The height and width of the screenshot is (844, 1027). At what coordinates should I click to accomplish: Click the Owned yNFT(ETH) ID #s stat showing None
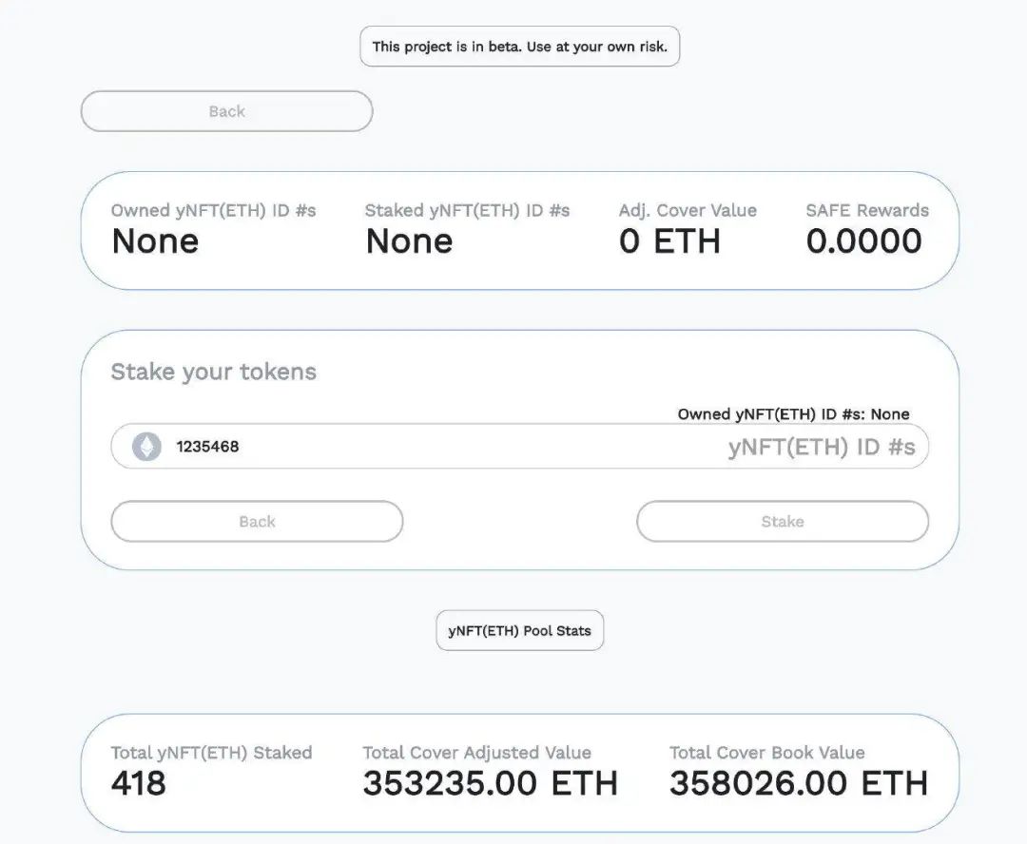[x=155, y=240]
